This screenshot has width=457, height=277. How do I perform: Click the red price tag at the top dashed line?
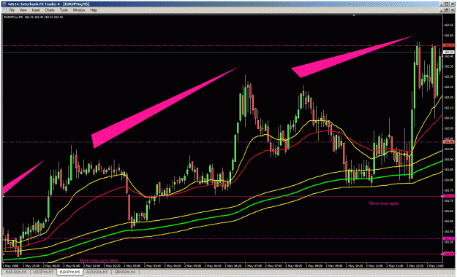449,45
